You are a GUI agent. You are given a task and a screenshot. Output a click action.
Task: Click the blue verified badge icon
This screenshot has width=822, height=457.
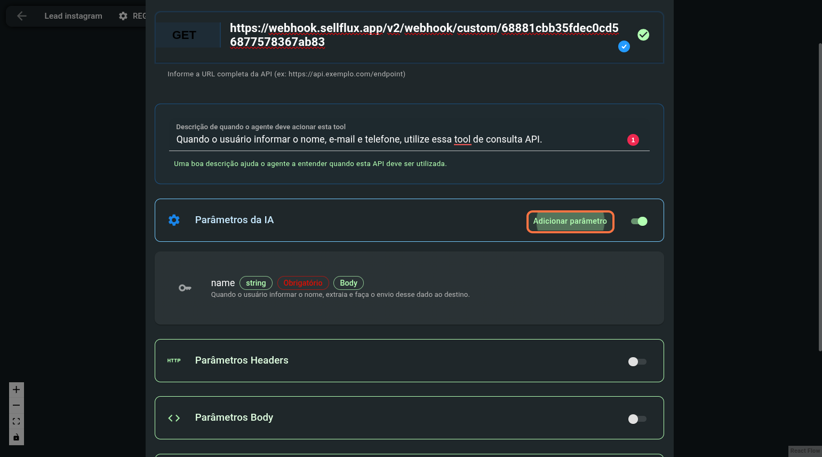point(624,46)
